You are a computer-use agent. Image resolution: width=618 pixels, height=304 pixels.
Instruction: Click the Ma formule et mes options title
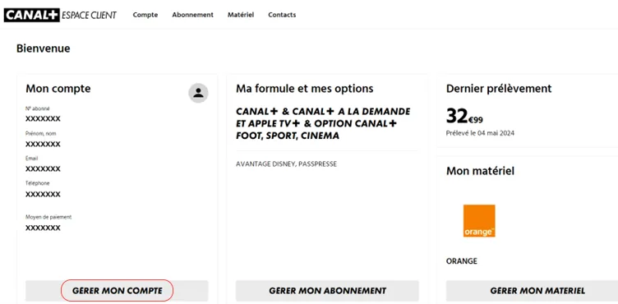[x=305, y=89]
